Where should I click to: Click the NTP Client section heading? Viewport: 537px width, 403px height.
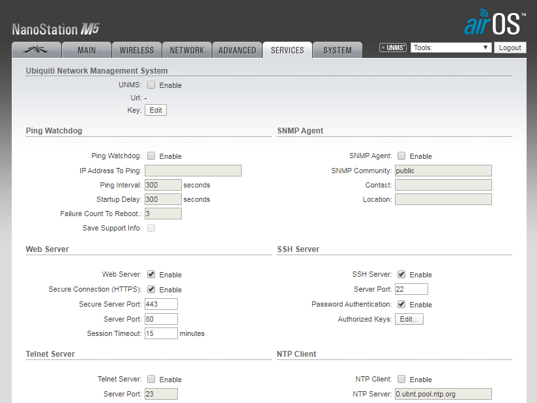click(x=297, y=354)
